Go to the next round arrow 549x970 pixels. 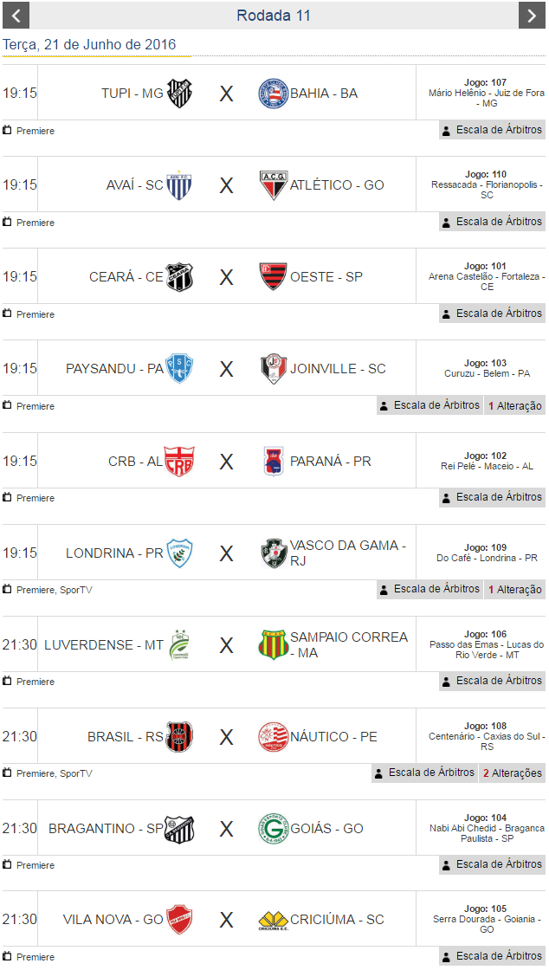[x=532, y=16]
